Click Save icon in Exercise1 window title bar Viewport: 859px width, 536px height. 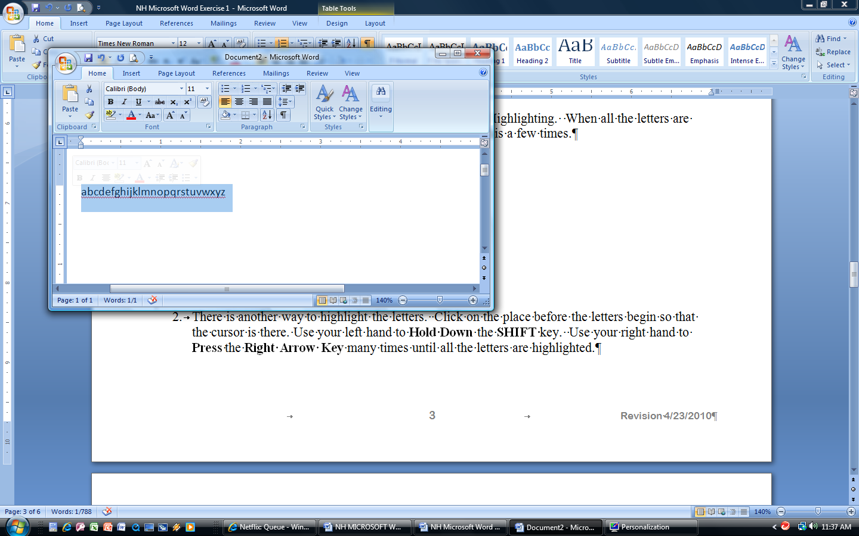(x=35, y=8)
